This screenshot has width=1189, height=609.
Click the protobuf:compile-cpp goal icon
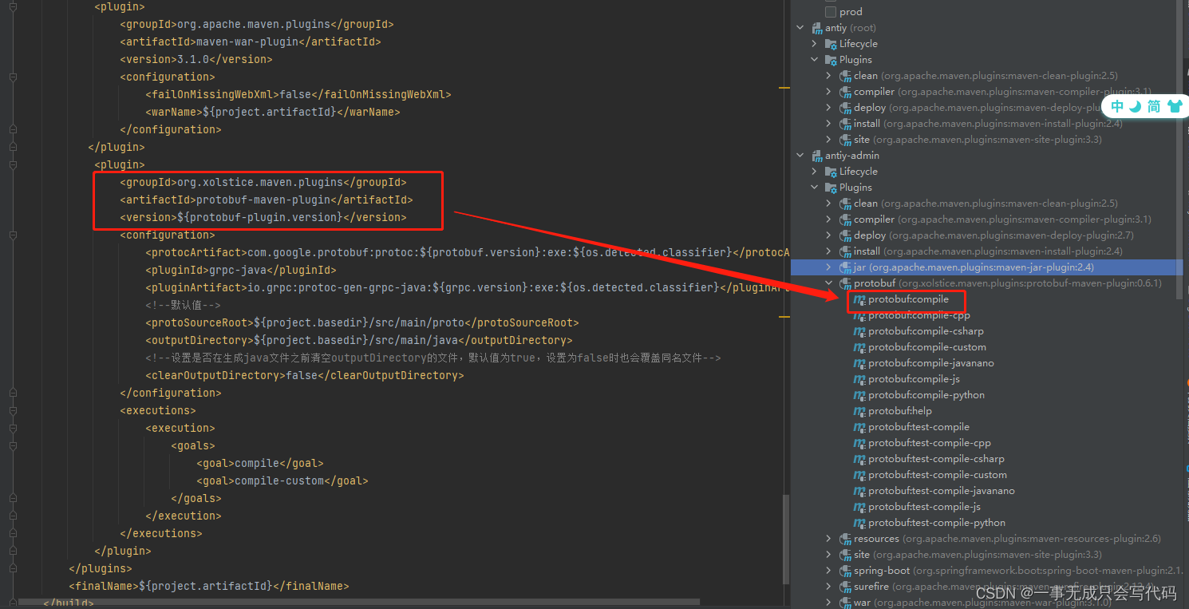[859, 315]
